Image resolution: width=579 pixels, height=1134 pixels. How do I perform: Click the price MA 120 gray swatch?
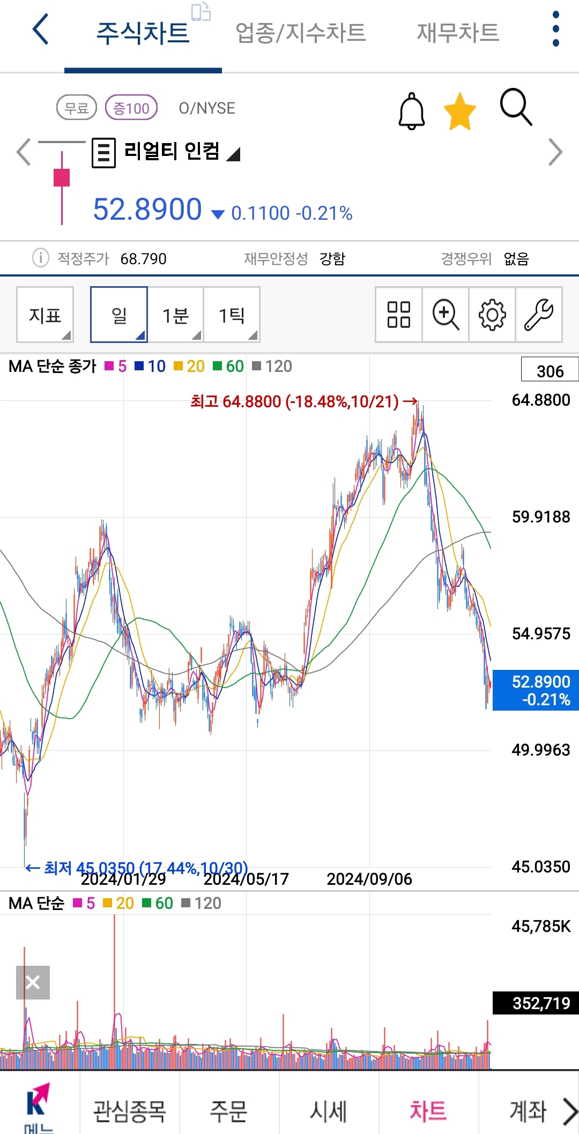click(257, 366)
